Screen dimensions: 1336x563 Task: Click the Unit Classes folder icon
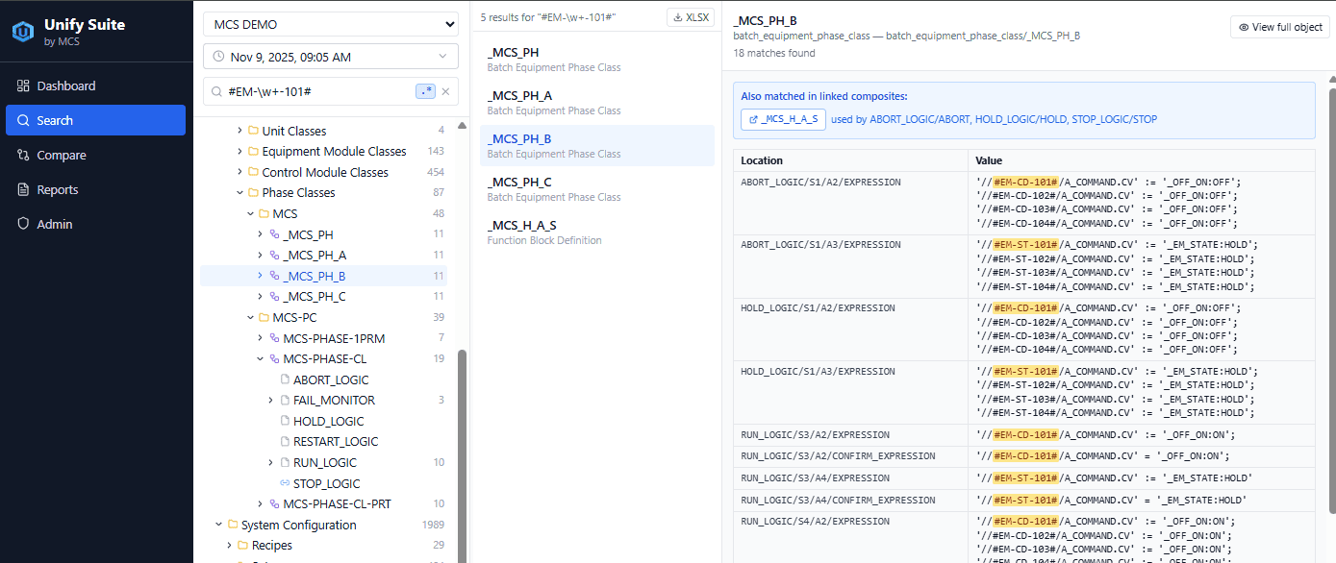tap(253, 131)
